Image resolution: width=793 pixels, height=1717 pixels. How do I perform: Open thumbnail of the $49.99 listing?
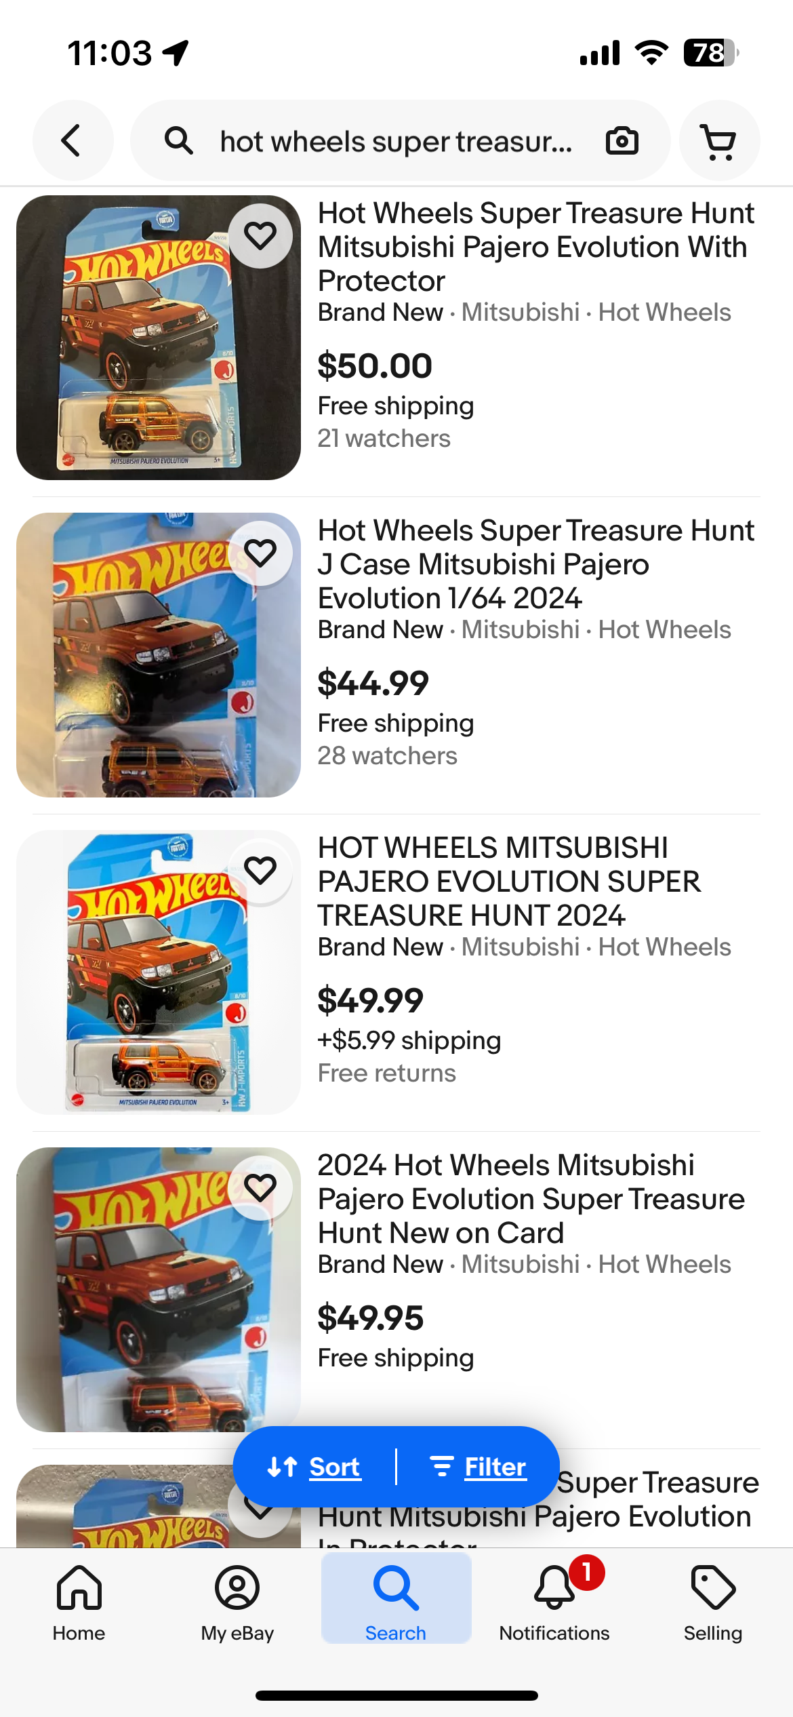pos(159,972)
